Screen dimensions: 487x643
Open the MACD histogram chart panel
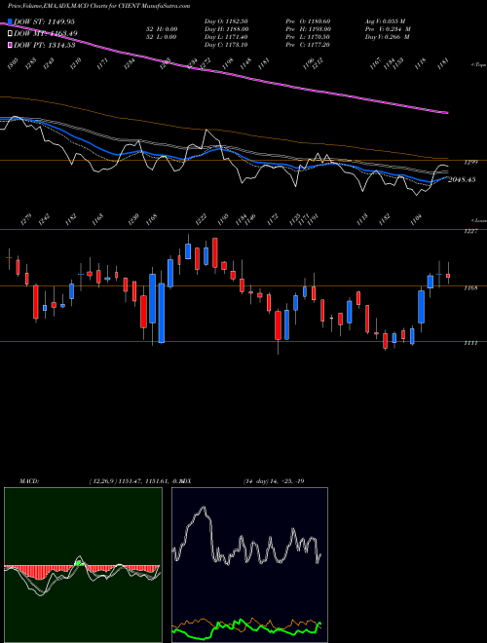click(x=83, y=565)
